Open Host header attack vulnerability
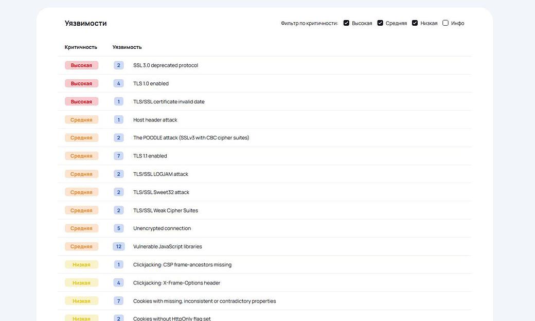This screenshot has width=535, height=321. [155, 120]
